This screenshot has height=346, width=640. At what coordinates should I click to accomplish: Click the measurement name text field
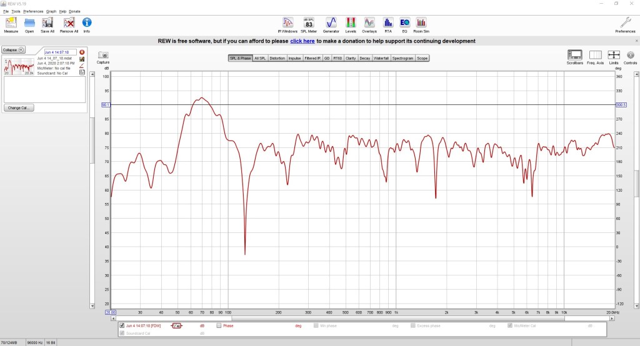point(60,52)
